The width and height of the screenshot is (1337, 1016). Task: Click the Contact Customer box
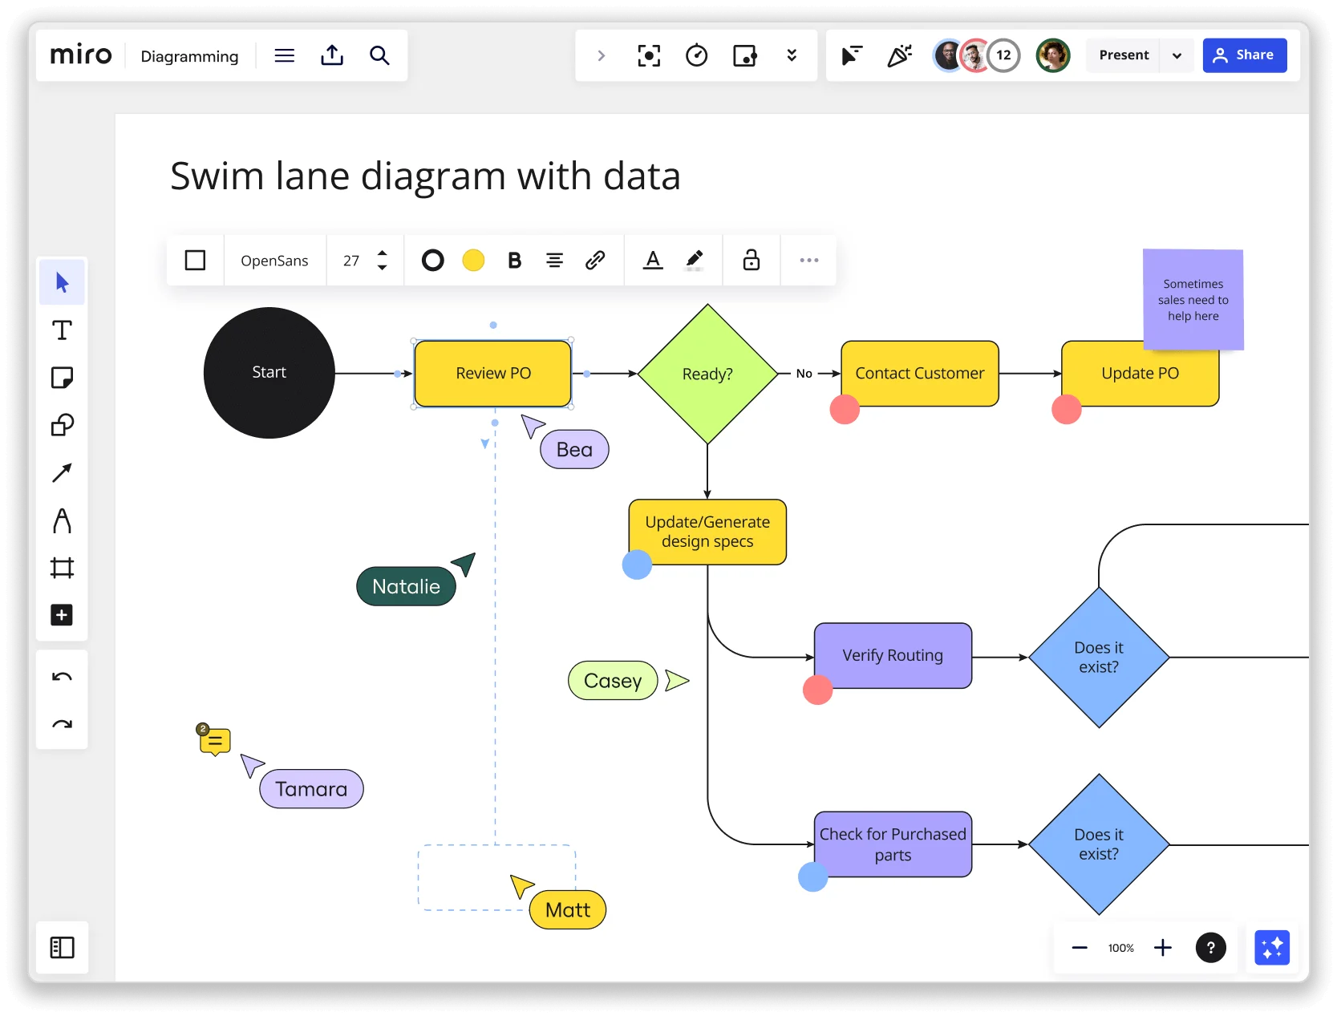point(920,374)
